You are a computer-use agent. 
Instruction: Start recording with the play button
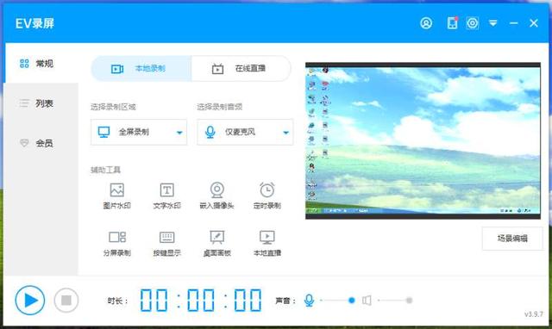tap(30, 301)
